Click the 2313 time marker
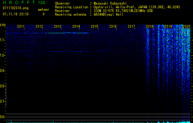 [x=58, y=26]
